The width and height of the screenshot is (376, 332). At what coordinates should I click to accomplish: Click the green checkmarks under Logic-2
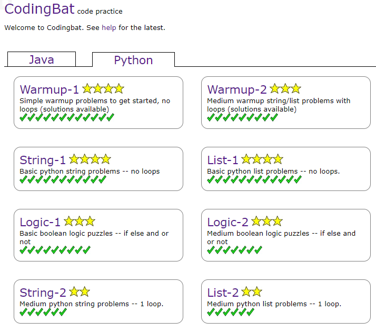point(234,250)
